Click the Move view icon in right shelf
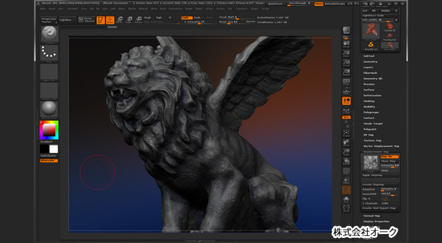Image resolution: width=442 pixels, height=243 pixels. [x=346, y=143]
